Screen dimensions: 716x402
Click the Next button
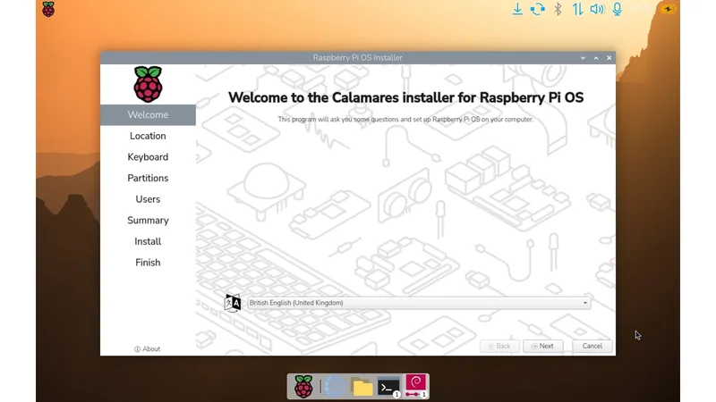pos(543,346)
